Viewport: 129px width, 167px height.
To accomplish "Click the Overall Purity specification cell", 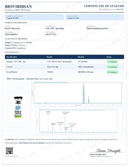I will (x=12, y=72).
